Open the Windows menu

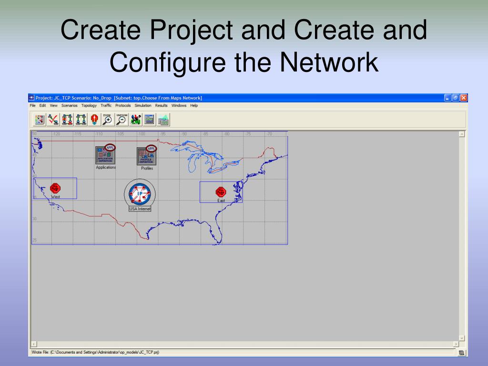pos(179,105)
